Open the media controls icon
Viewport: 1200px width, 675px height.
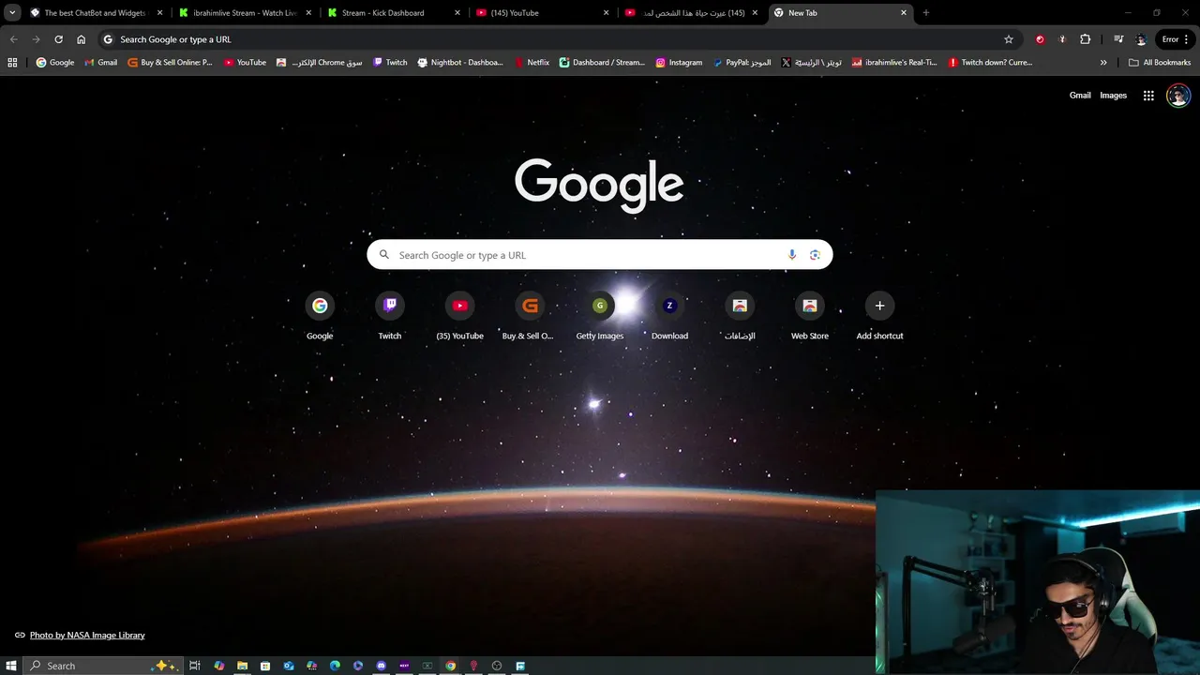(1118, 39)
